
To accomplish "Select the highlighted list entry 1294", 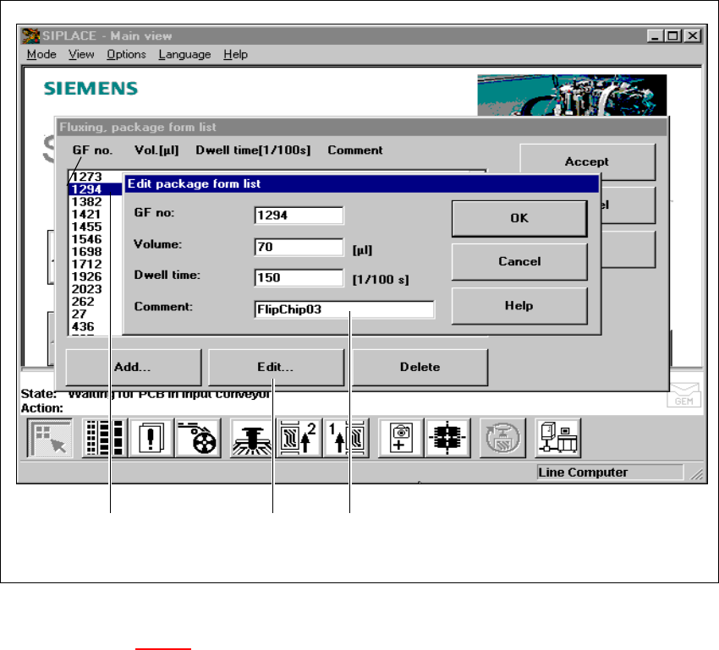I will coord(96,189).
